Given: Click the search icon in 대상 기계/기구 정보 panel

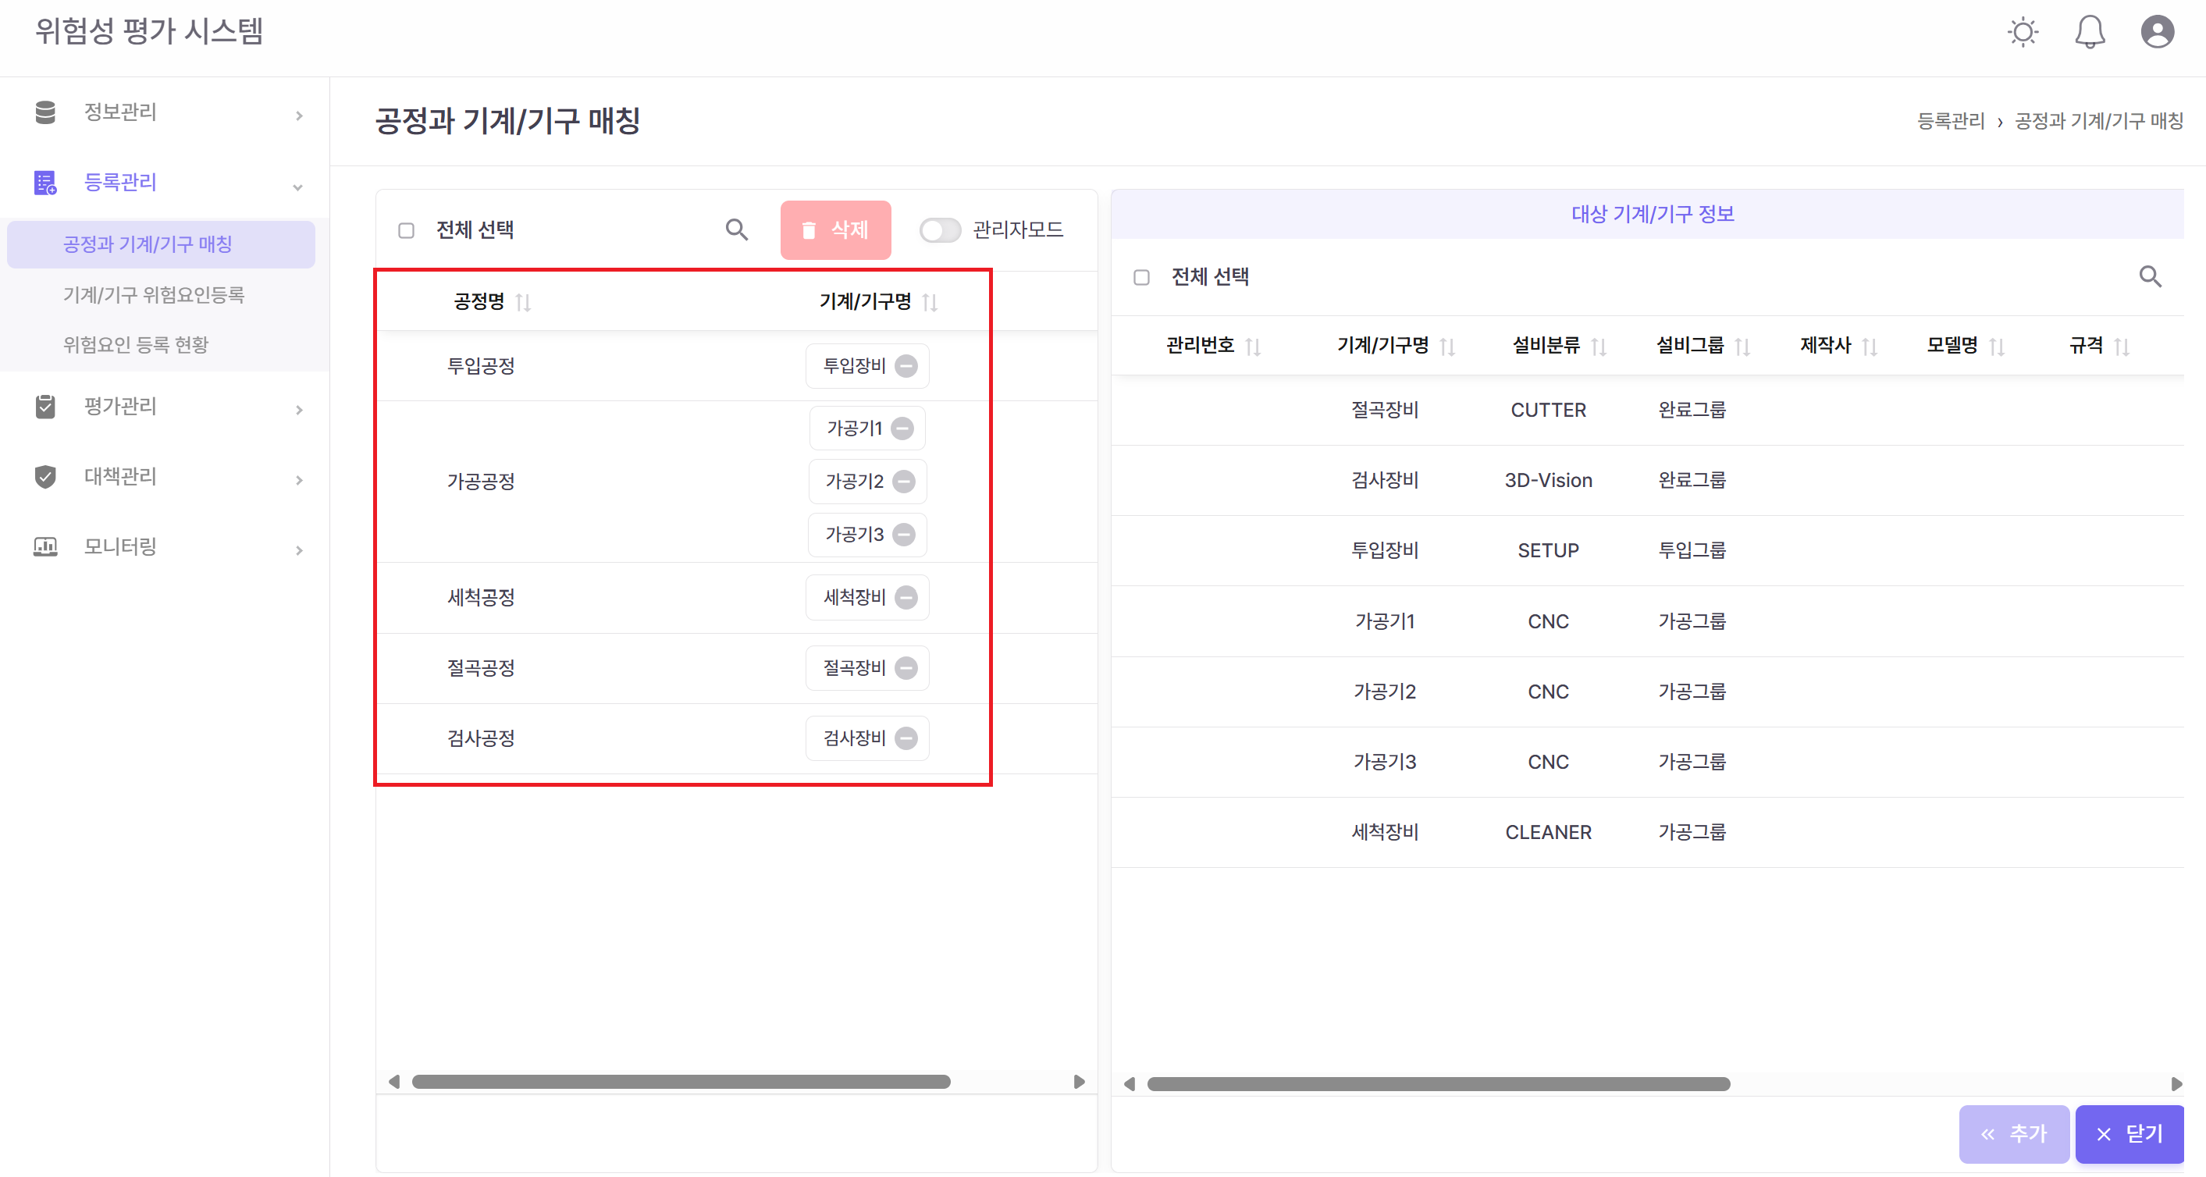Looking at the screenshot, I should [x=2151, y=276].
